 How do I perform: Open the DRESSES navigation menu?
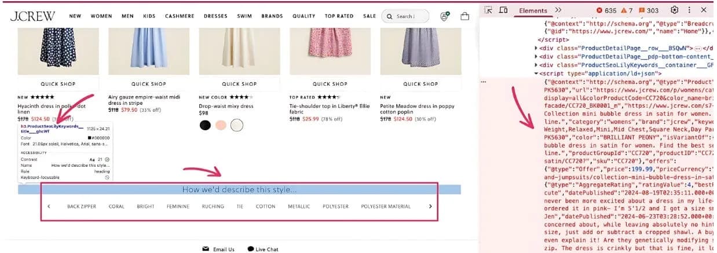tap(216, 16)
